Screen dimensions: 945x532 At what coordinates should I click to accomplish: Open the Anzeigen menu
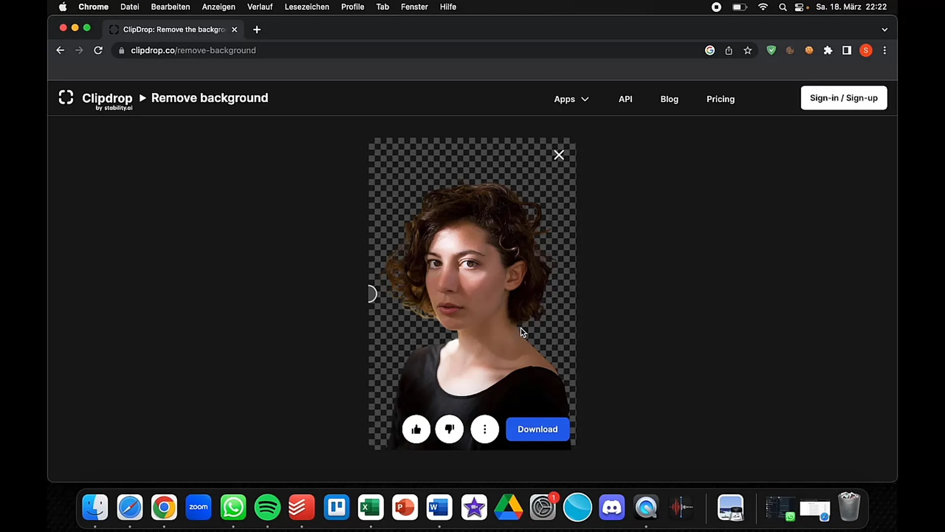pyautogui.click(x=219, y=7)
